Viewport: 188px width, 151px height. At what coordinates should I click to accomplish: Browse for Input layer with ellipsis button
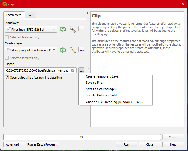point(81,29)
